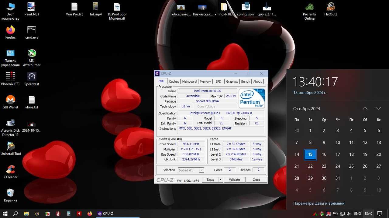The image size is (389, 218).
Task: Go to previous month in calendar
Action: click(x=365, y=108)
